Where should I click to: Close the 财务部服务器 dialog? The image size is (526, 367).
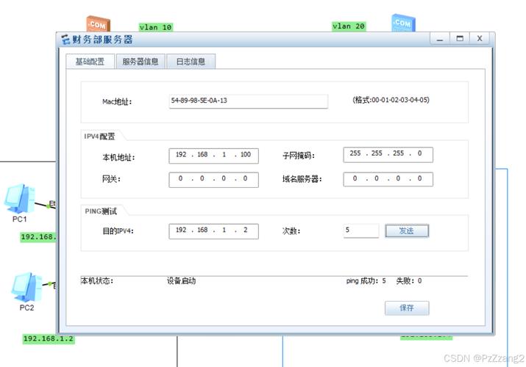pyautogui.click(x=480, y=38)
